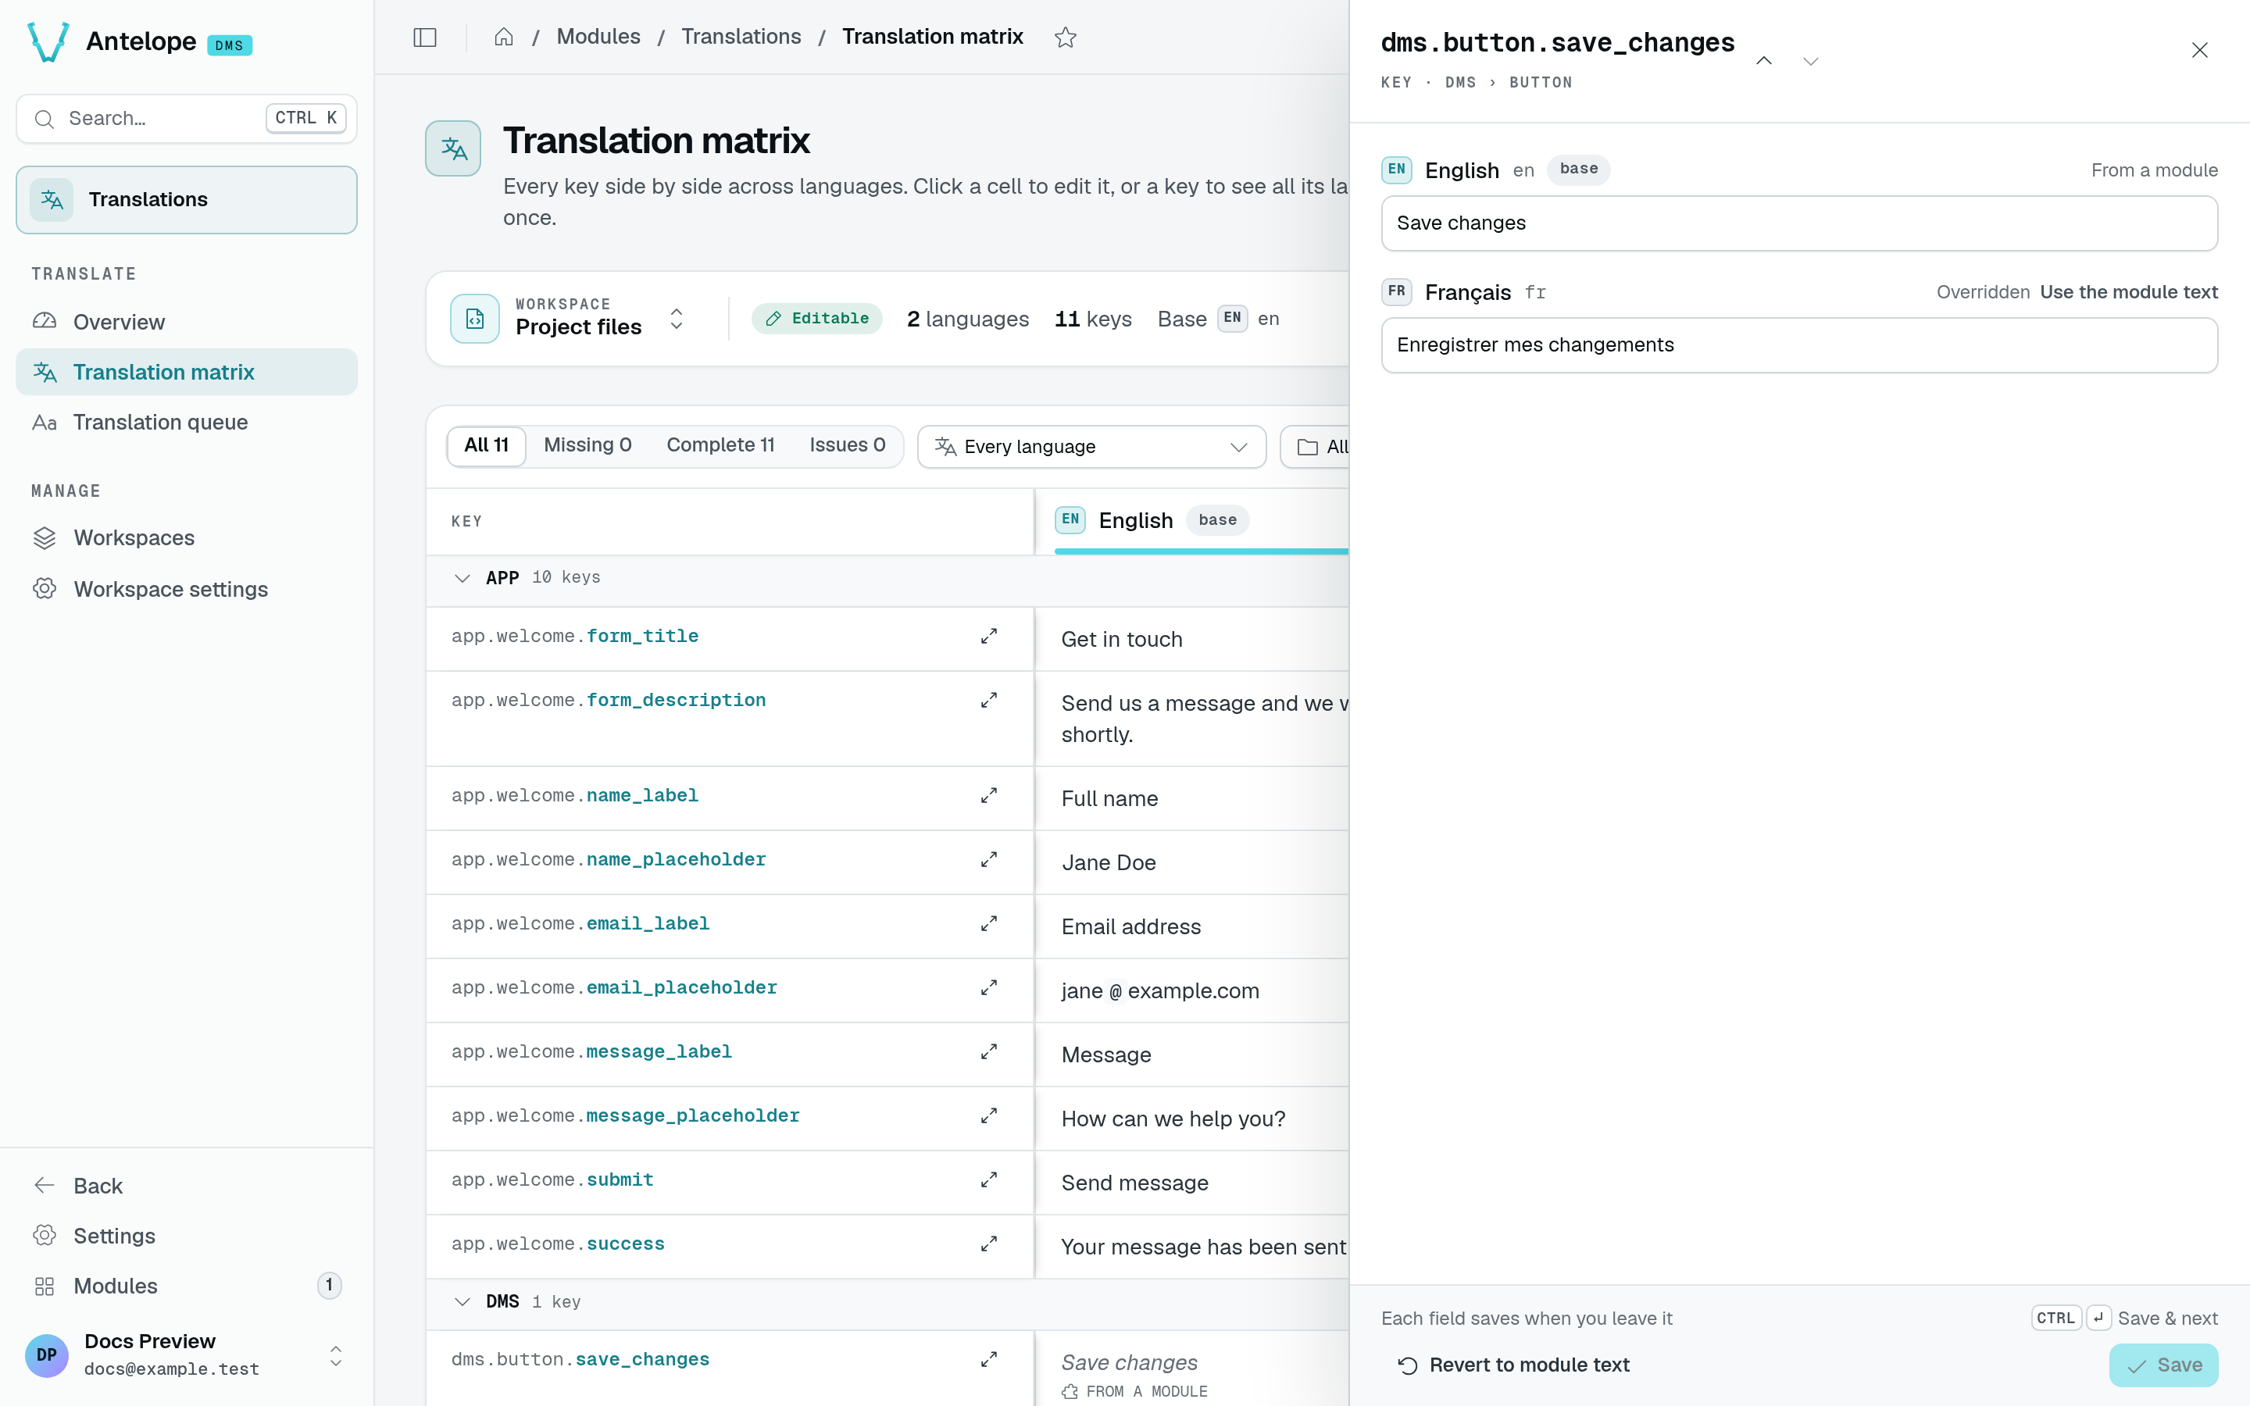Select the Complete 11 filter tab
The image size is (2250, 1406).
click(x=720, y=445)
